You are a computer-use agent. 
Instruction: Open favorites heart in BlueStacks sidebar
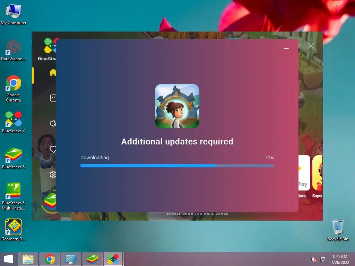(53, 149)
